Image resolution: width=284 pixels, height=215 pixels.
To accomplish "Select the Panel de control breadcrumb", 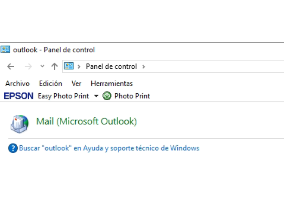I will (x=111, y=66).
